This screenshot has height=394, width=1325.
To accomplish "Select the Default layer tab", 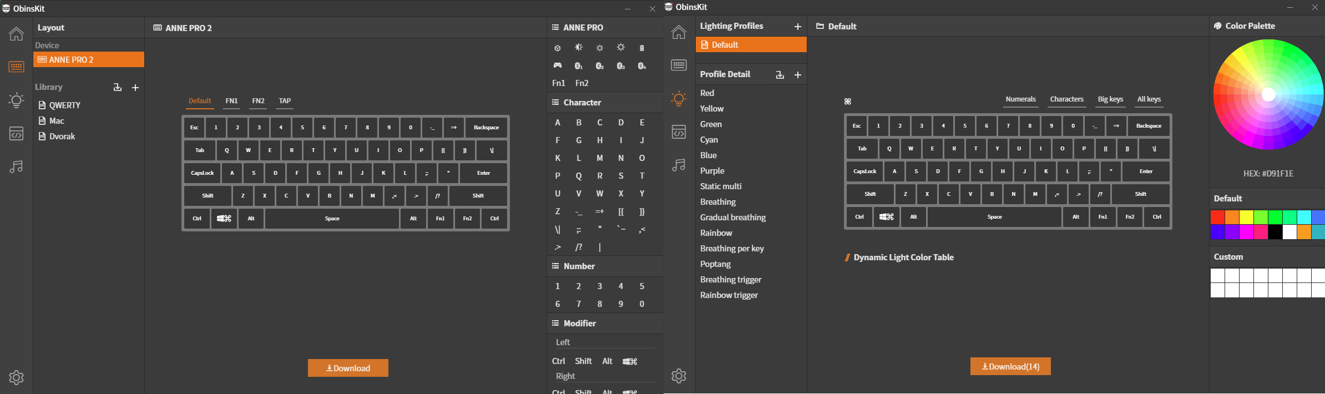I will pos(200,101).
